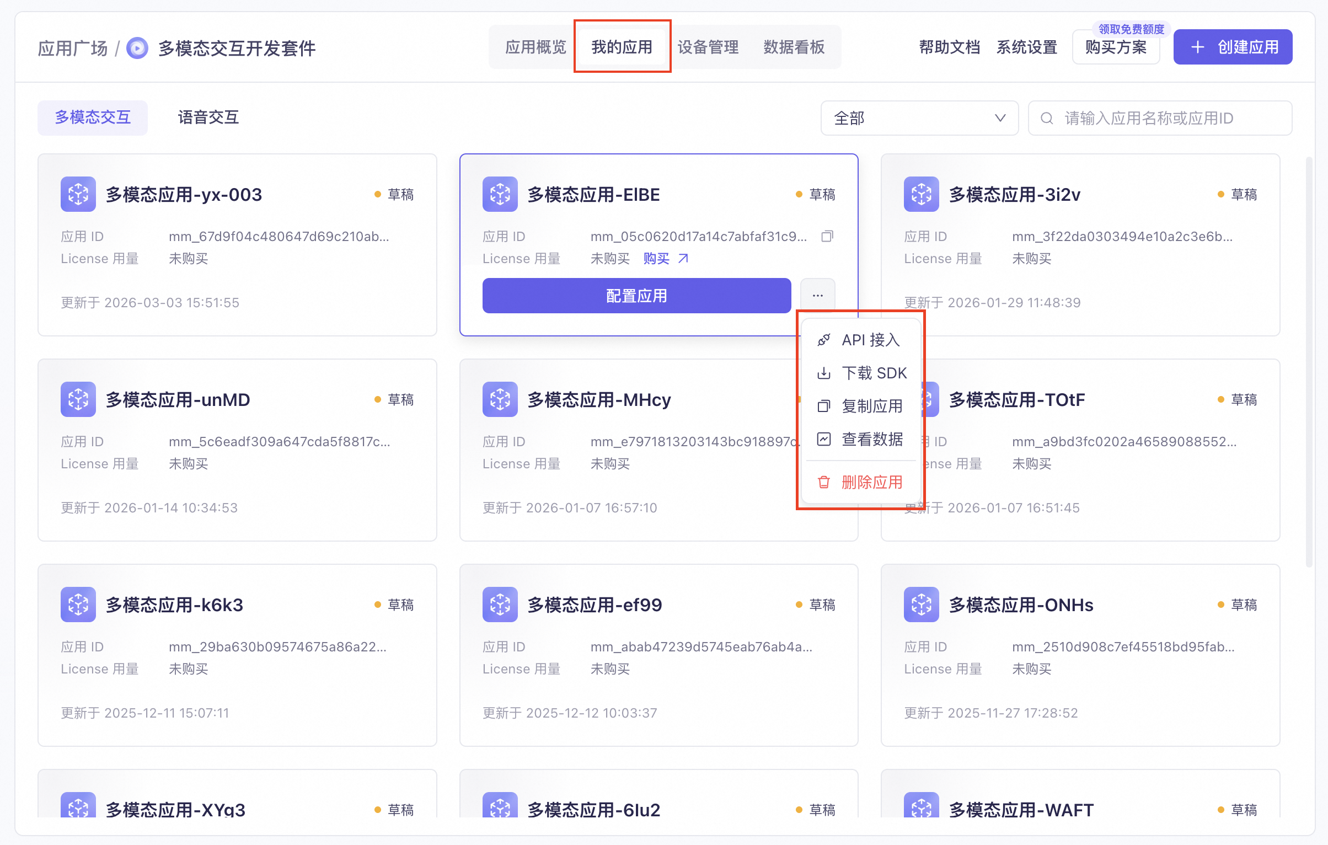Click the app icon of 多模态应用-EIBE
Screen dimensions: 1328x845
click(x=500, y=194)
